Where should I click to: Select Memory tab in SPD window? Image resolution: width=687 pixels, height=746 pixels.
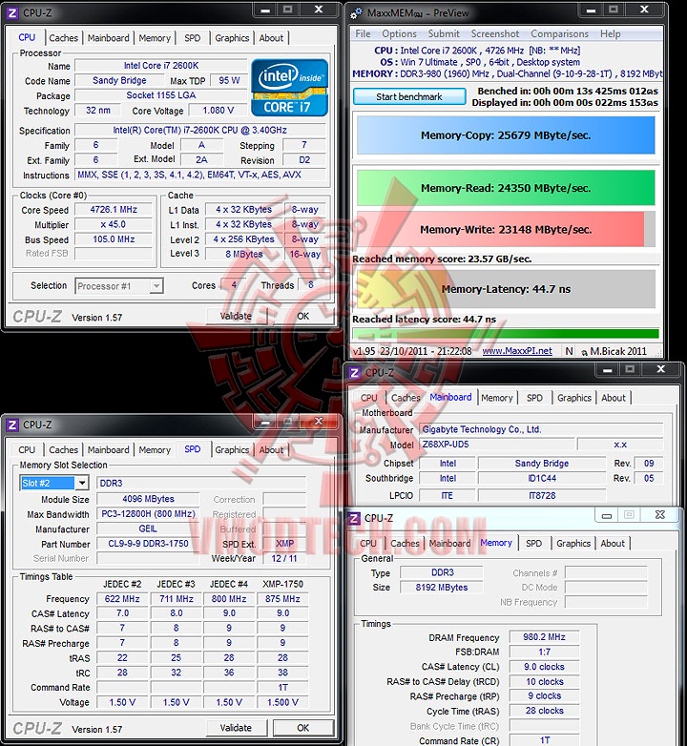[x=155, y=449]
